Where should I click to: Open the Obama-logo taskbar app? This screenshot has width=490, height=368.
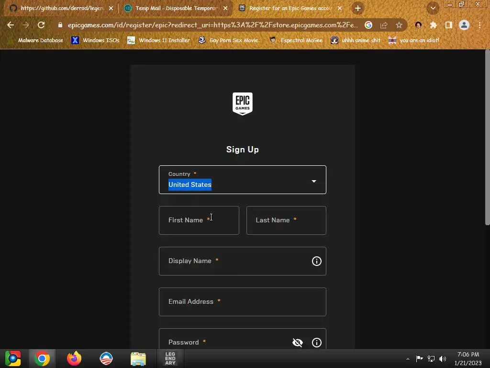[106, 358]
